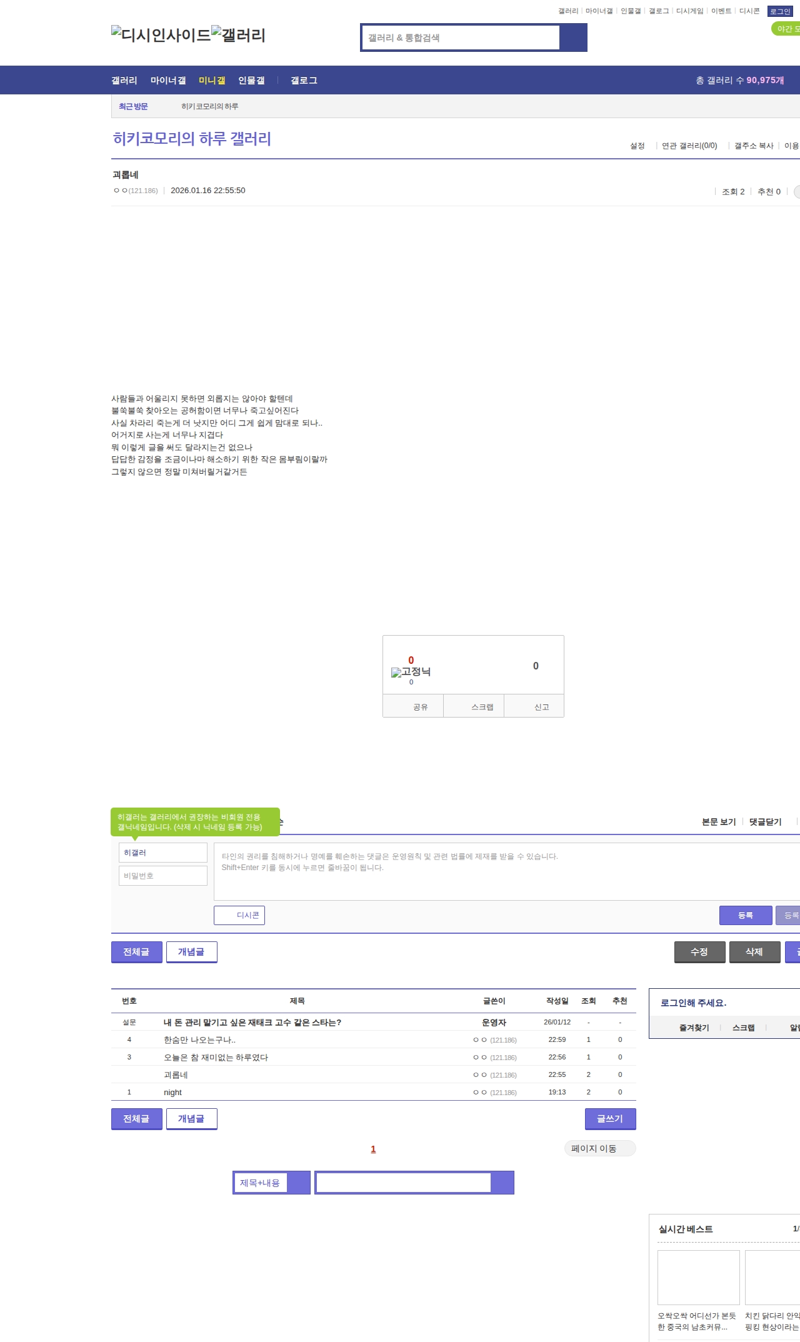
Task: Click 본문 보기 above the comment form
Action: click(x=719, y=822)
